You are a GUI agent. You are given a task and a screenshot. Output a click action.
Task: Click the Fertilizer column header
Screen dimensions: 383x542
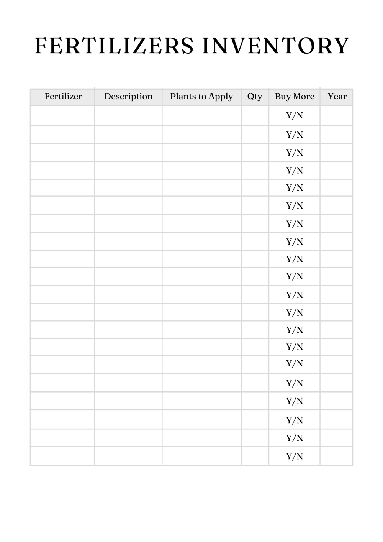point(63,96)
